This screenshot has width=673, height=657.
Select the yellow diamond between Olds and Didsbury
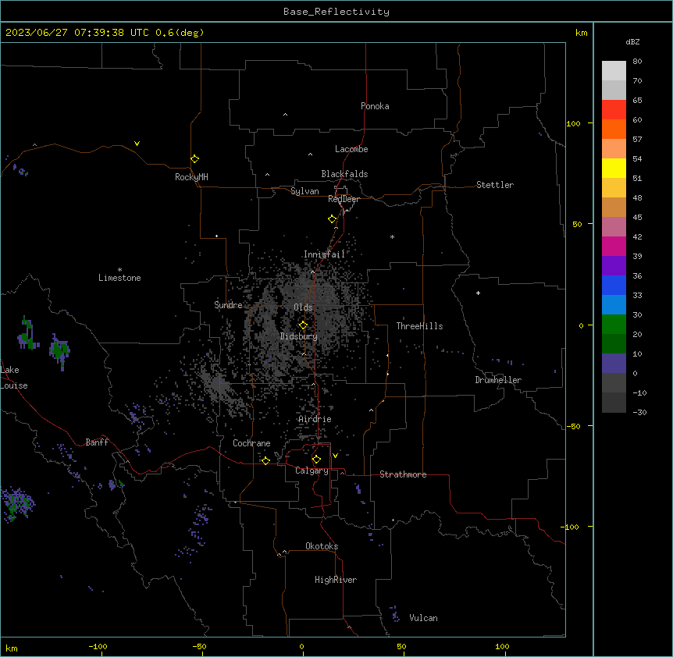(x=303, y=325)
